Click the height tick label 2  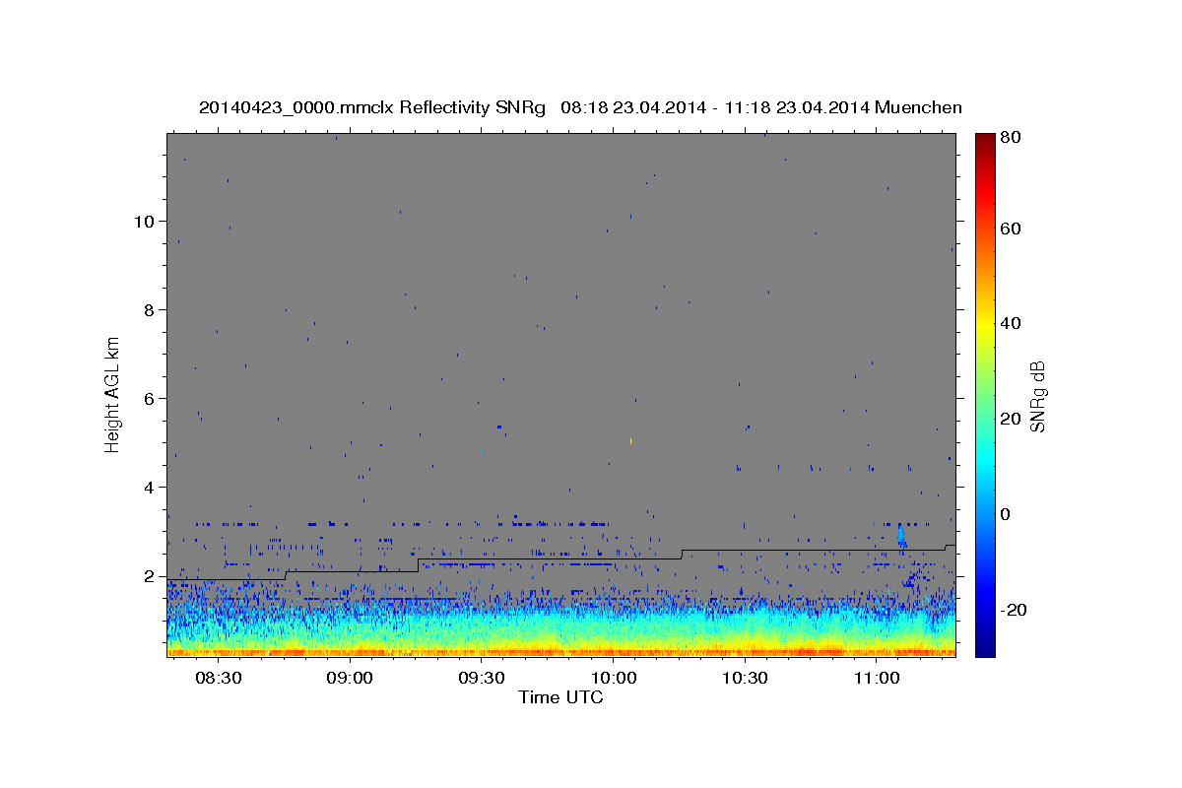coord(149,576)
